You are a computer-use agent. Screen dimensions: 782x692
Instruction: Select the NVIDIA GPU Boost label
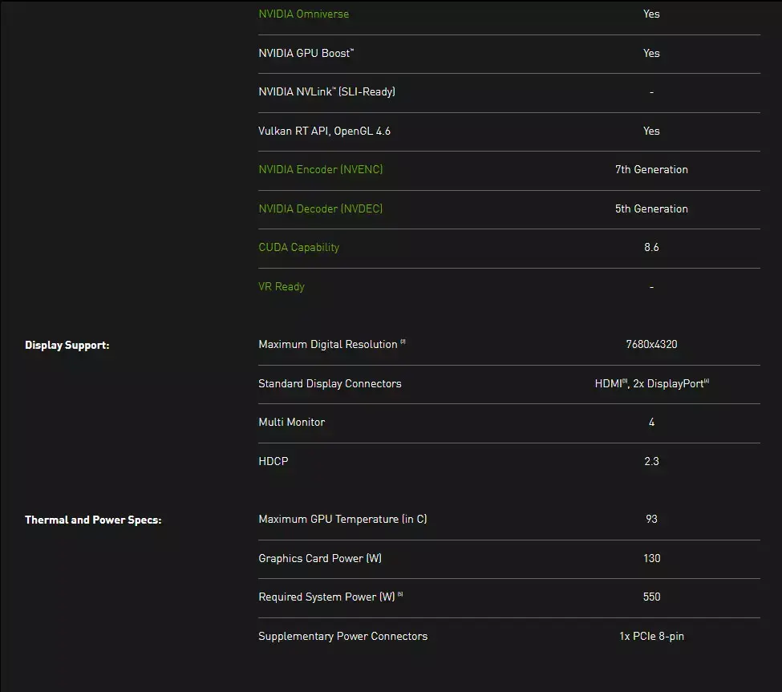coord(306,54)
